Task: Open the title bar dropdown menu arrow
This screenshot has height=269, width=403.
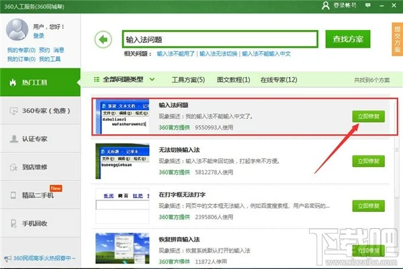Action: click(x=369, y=5)
